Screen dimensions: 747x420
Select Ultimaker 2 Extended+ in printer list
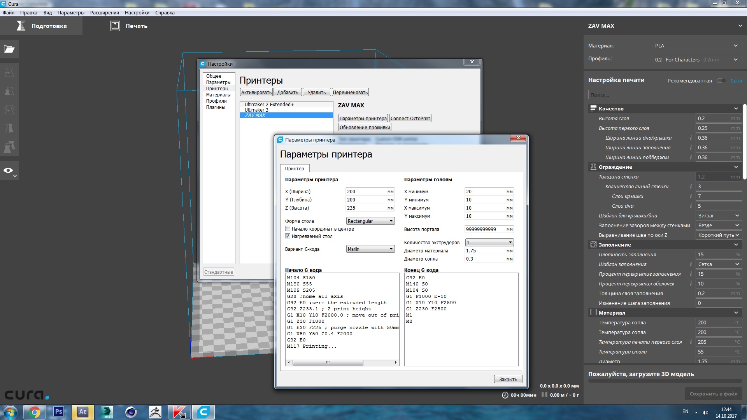point(286,104)
